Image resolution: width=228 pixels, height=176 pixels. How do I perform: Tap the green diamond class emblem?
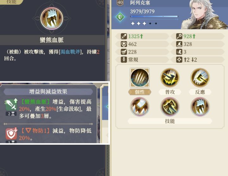pos(120,17)
